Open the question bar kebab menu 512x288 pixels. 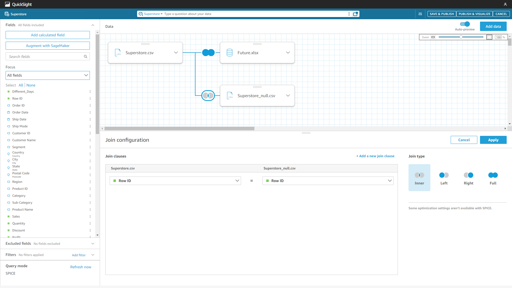tap(349, 14)
